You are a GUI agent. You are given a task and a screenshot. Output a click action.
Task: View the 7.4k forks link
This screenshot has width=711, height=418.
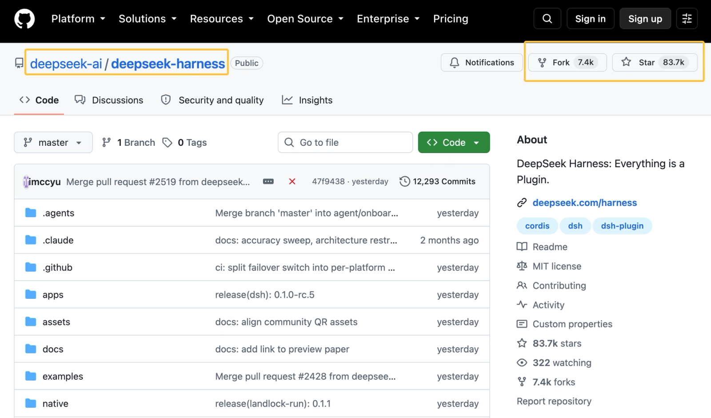click(546, 382)
